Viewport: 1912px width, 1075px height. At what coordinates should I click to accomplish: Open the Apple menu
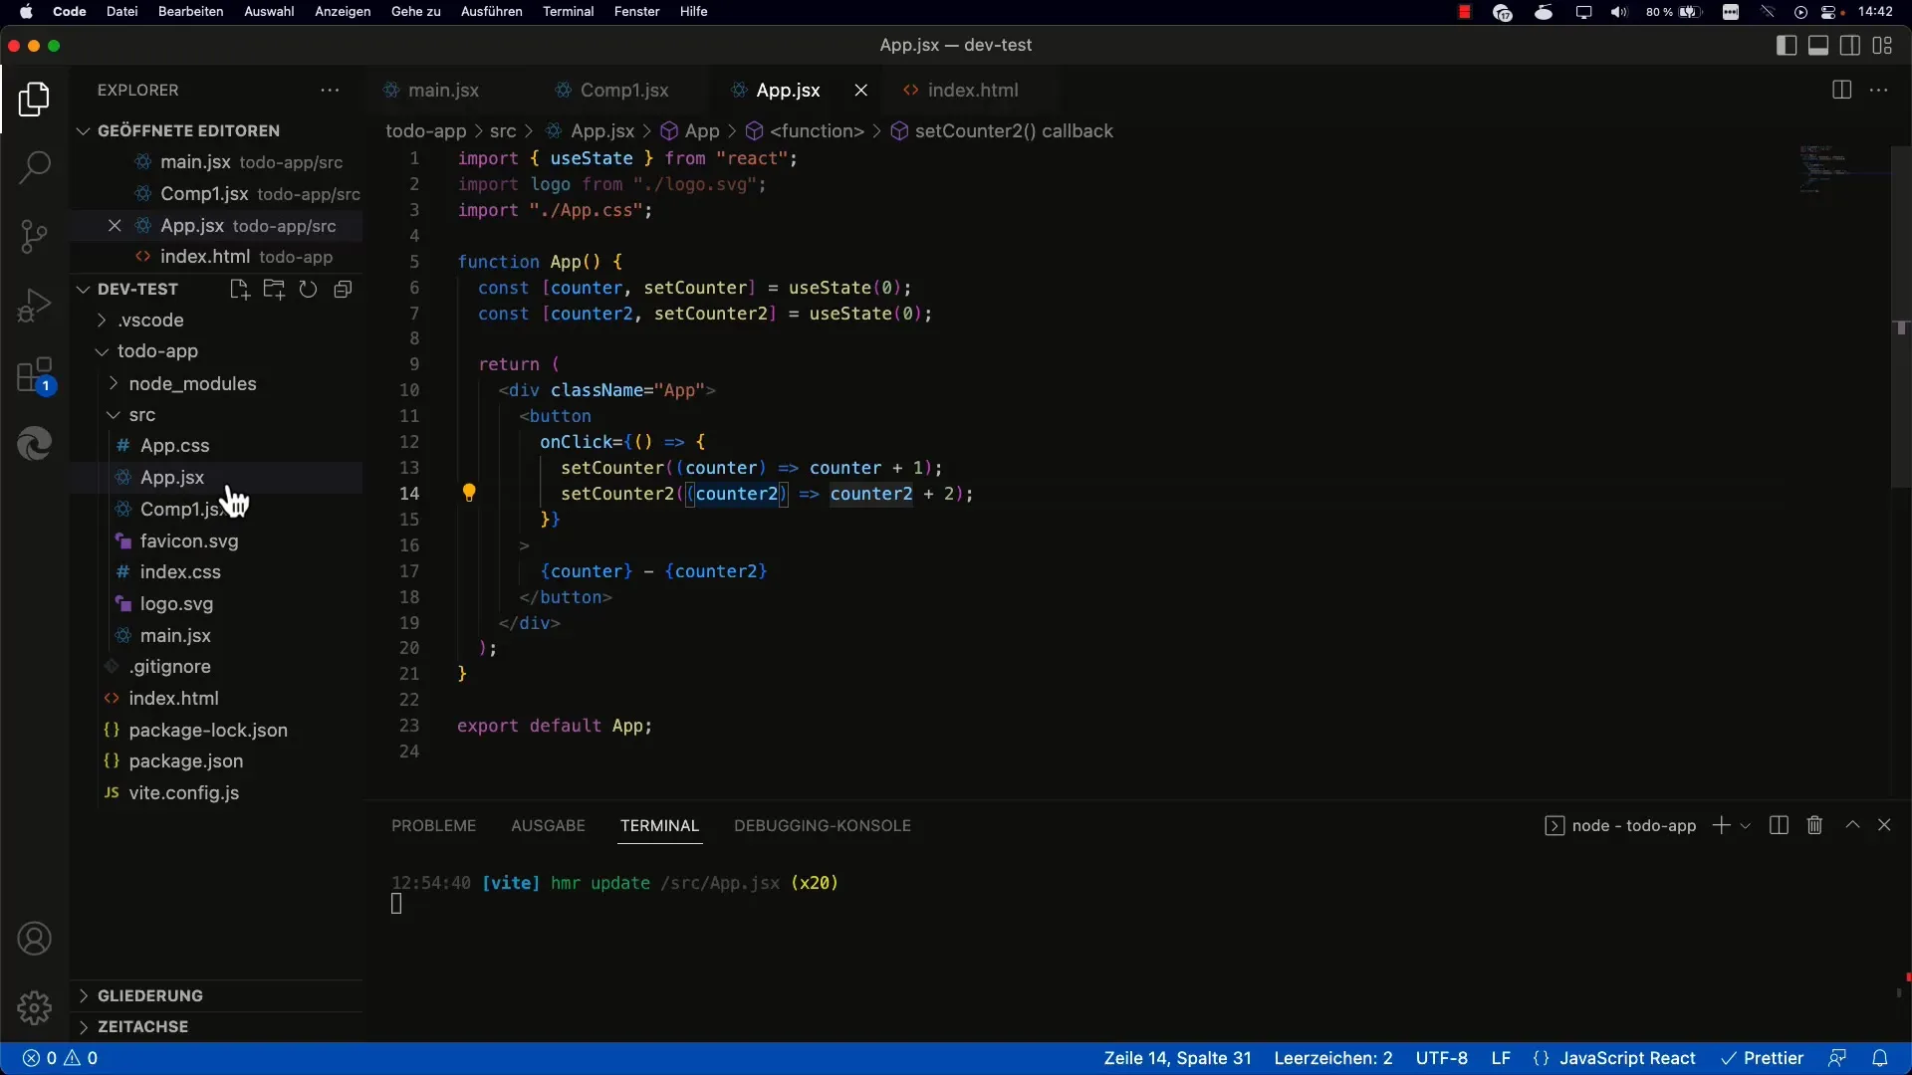[27, 12]
